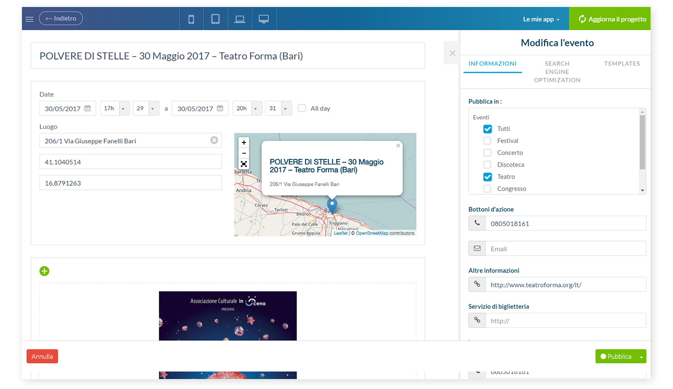Screen dimensions: 673x389
Task: Open Search Engine Optimization tab
Action: [x=557, y=71]
